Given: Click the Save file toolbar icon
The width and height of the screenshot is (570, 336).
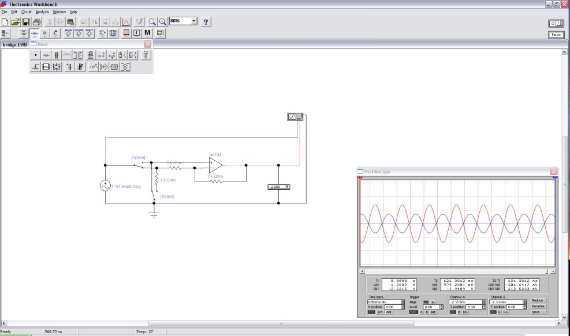Looking at the screenshot, I should pyautogui.click(x=26, y=22).
